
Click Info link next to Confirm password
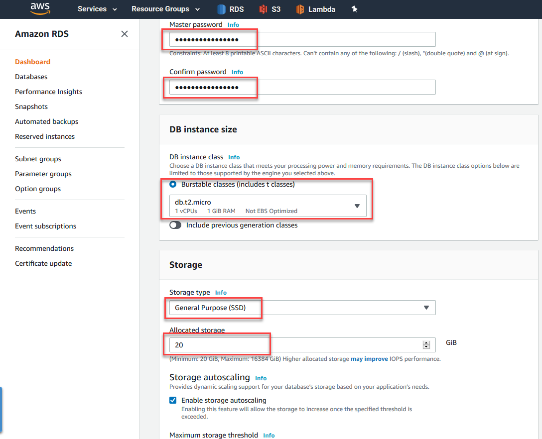tap(237, 72)
